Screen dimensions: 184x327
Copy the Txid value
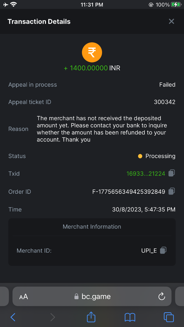171,173
